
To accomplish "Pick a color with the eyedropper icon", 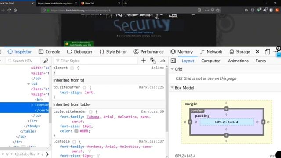I will tap(46, 61).
